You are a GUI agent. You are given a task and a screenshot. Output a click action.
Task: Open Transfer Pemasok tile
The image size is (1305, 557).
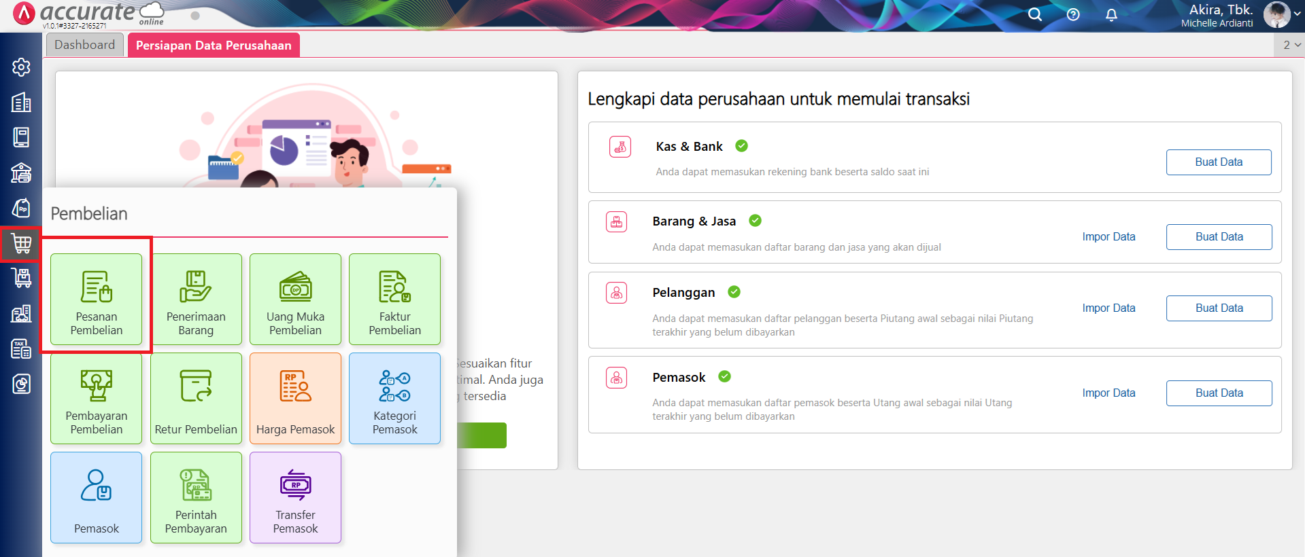295,498
